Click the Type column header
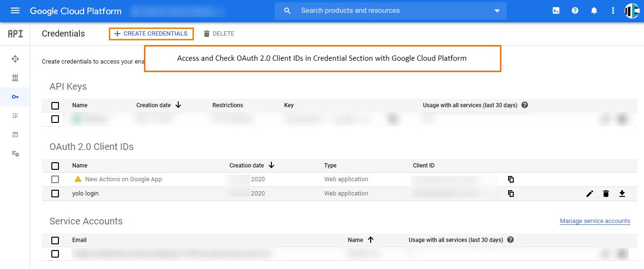644x269 pixels. pos(330,166)
